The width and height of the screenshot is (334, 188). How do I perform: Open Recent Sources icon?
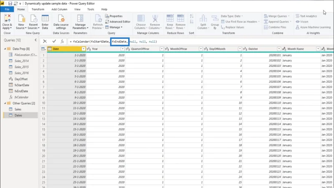pos(34,18)
